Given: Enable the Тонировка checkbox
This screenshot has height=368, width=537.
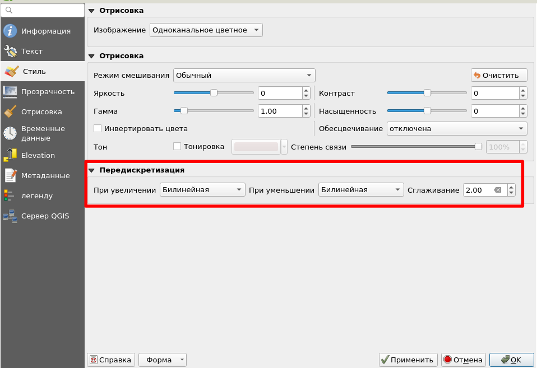Looking at the screenshot, I should click(x=177, y=146).
